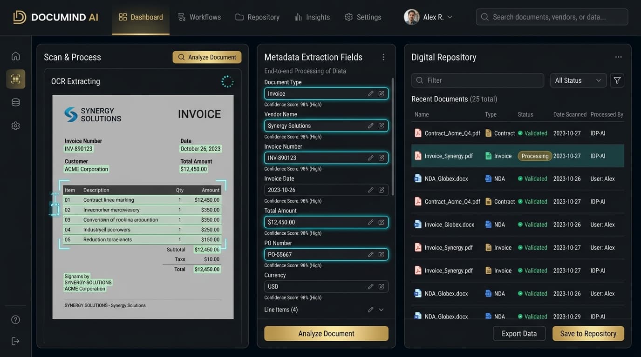Save to Repository button click
Screen dimensions: 641x357
pyautogui.click(x=588, y=334)
